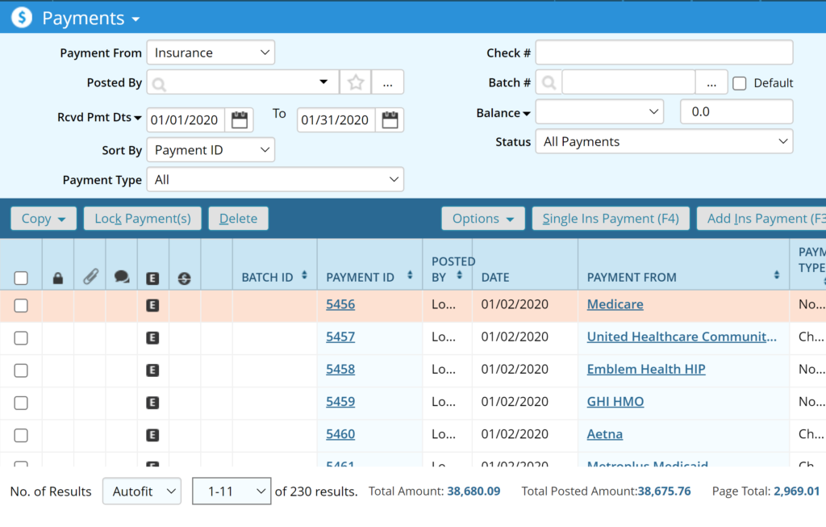This screenshot has width=826, height=527.
Task: Click the Batch # search magnifier icon
Action: tap(549, 83)
